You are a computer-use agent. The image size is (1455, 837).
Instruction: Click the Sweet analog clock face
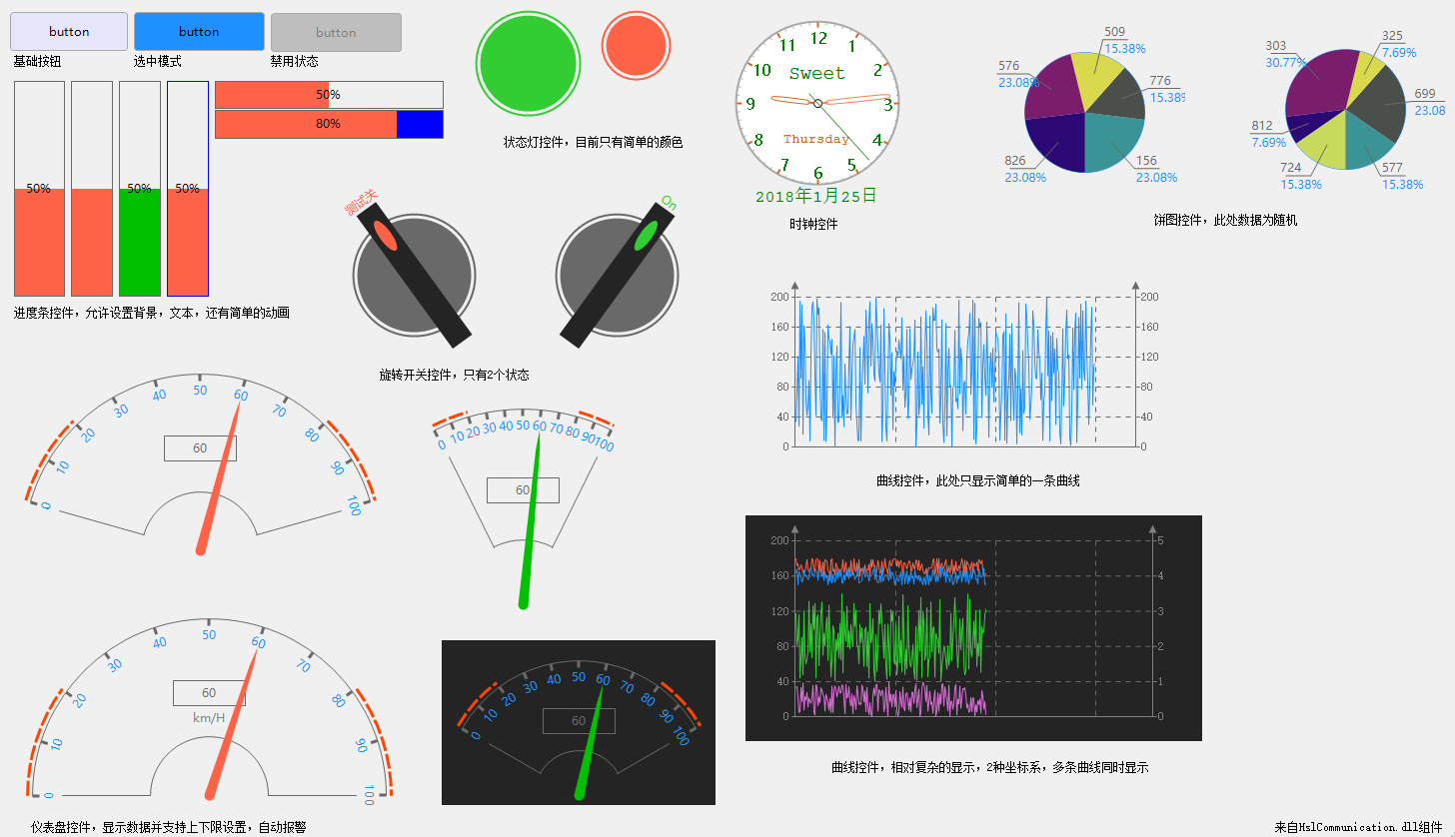tap(817, 103)
